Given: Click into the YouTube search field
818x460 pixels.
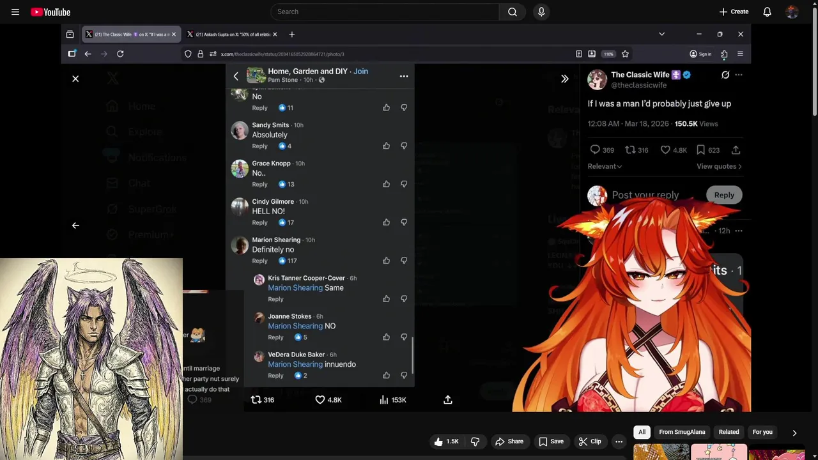Looking at the screenshot, I should [385, 11].
